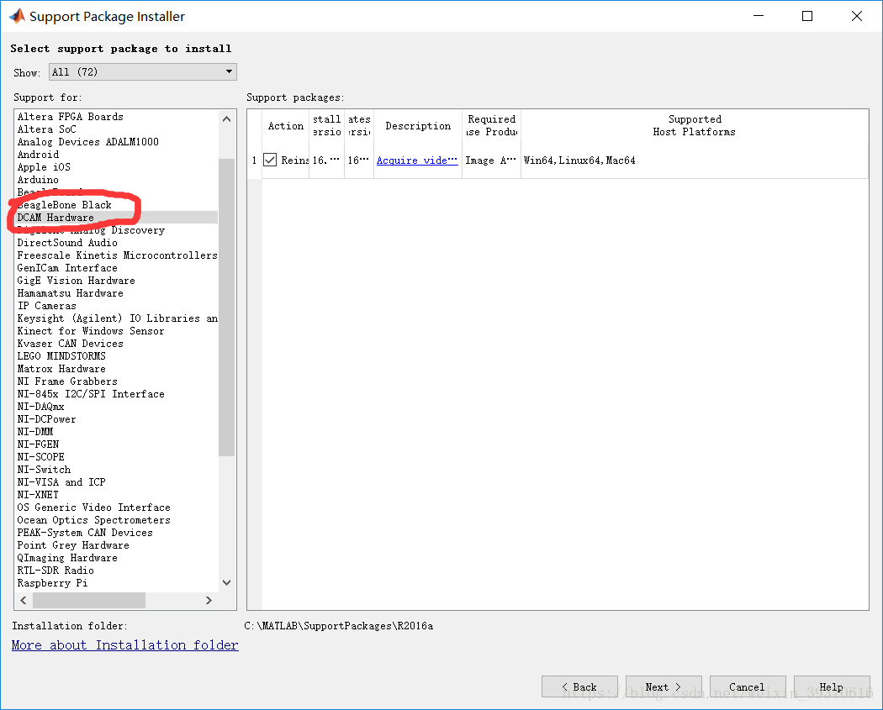Select NI-XNET entry
The width and height of the screenshot is (883, 710).
click(x=117, y=495)
